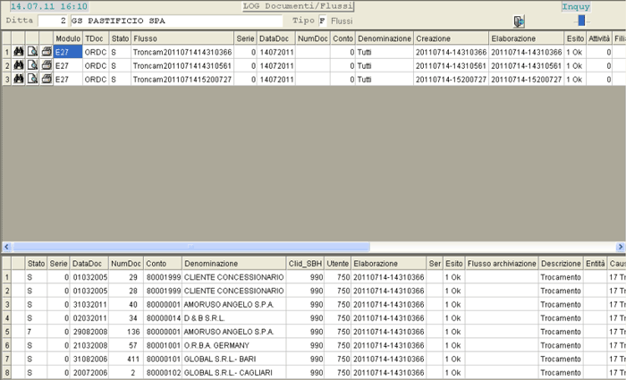This screenshot has height=380, width=626.
Task: Select the AMORUSO ANGELO S.P.A. row with NumDoc 40
Action: coord(233,304)
